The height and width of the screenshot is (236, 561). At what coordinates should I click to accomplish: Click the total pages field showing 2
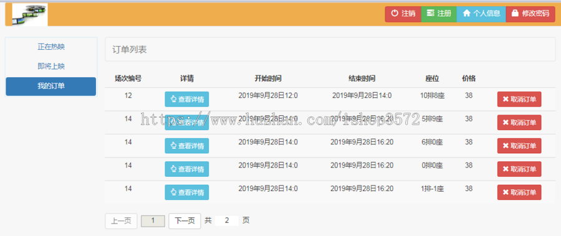tap(227, 220)
